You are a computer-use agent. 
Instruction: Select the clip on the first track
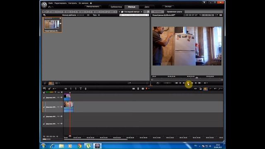point(67,97)
